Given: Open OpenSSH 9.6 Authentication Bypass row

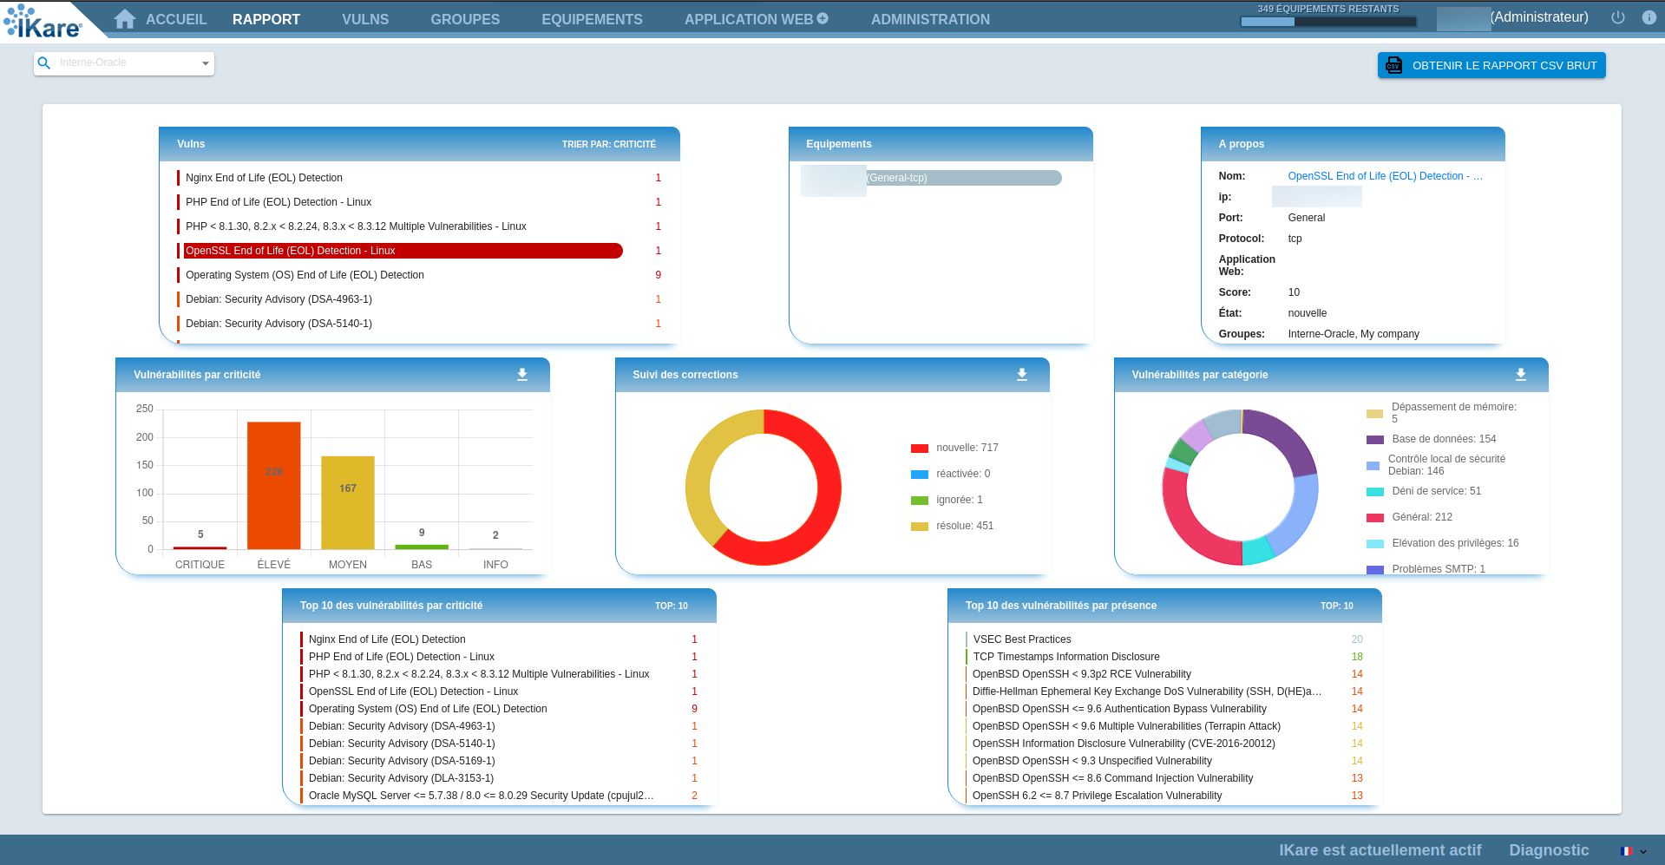Looking at the screenshot, I should coord(1164,709).
